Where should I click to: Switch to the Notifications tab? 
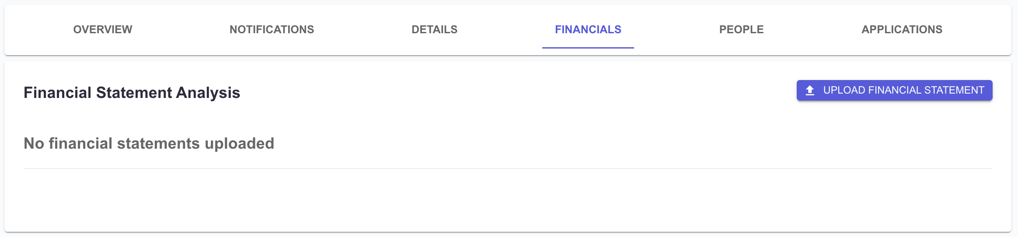pyautogui.click(x=272, y=29)
